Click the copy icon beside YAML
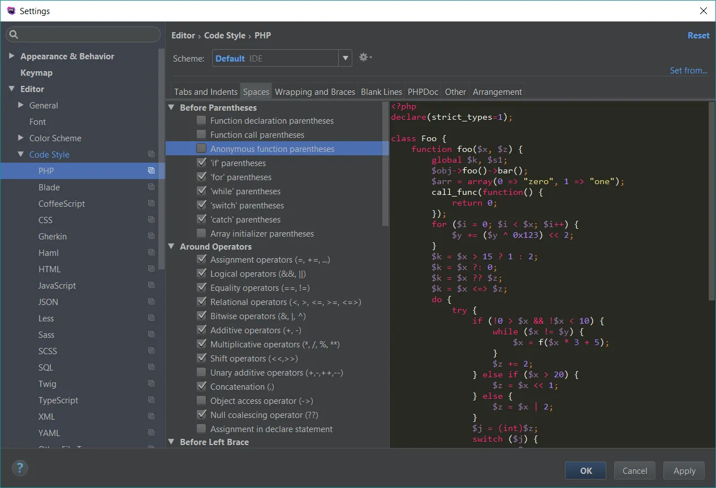 click(151, 433)
